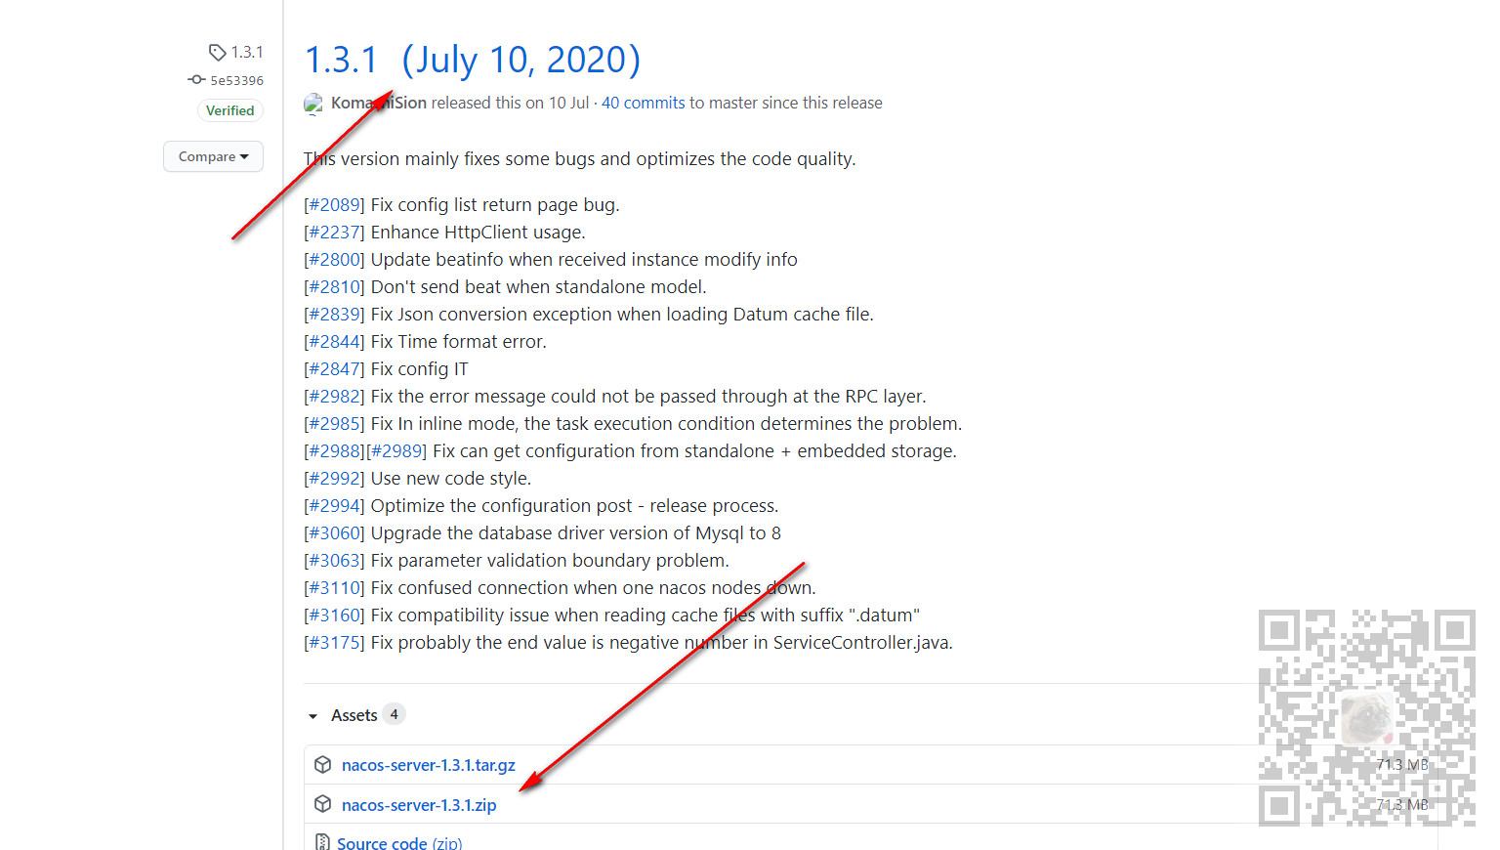Download nacos-server-1.3.1.tar.gz
The image size is (1500, 850).
(x=428, y=765)
